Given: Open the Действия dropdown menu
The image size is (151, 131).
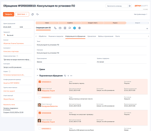Looking at the screenshot, I should (x=22, y=14).
